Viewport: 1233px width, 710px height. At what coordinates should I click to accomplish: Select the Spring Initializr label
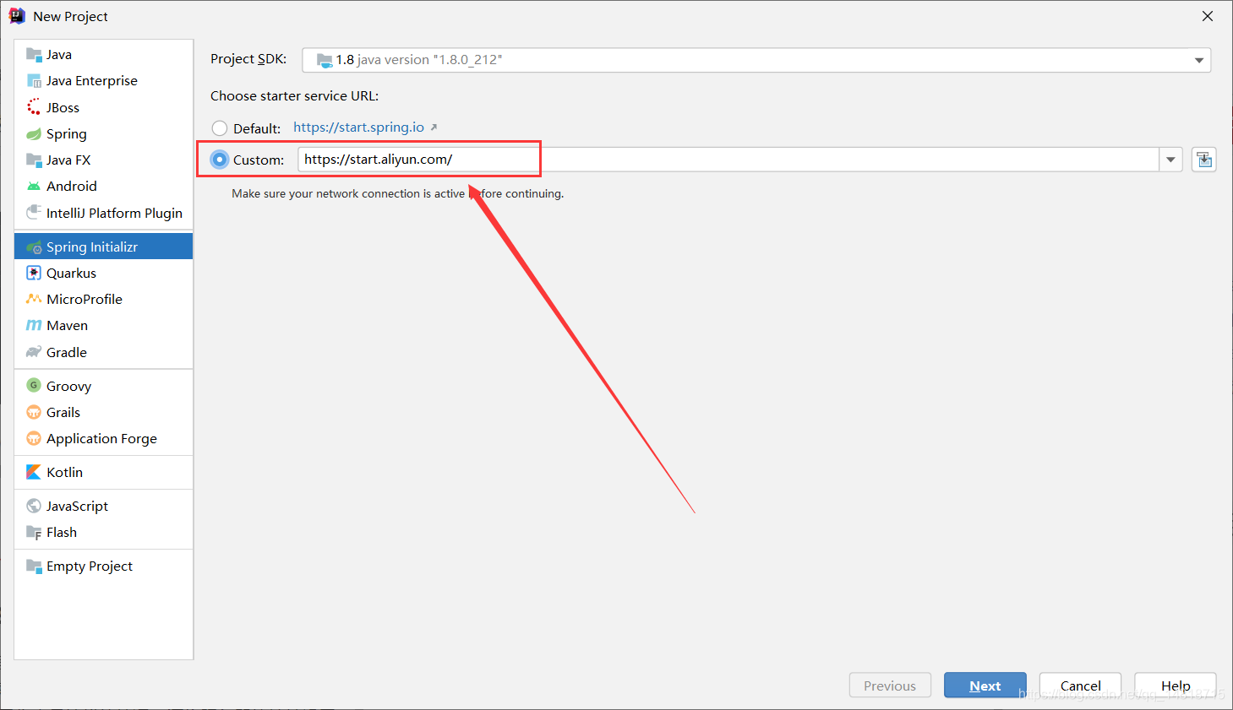[92, 247]
